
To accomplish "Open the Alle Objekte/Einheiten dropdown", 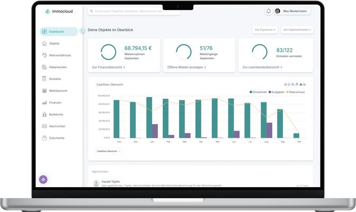I will click(297, 30).
